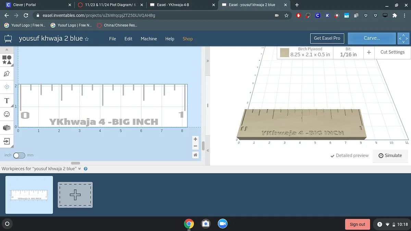Add another bit with plus icon

point(369,52)
